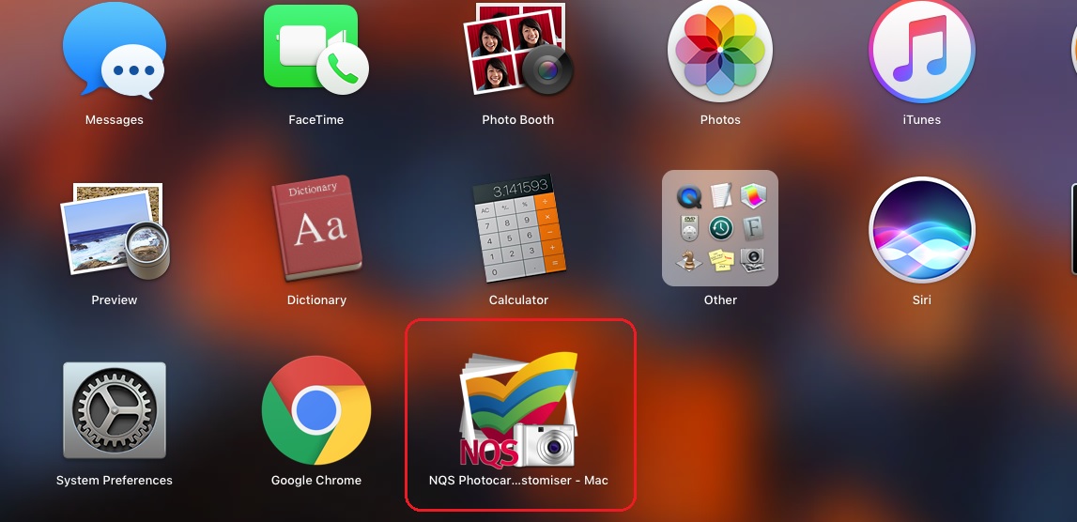Screen dimensions: 1077x522
Task: Activate Siri from Launchpad
Action: click(x=922, y=229)
